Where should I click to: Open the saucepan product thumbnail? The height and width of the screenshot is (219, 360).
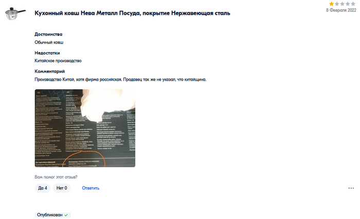pyautogui.click(x=15, y=13)
